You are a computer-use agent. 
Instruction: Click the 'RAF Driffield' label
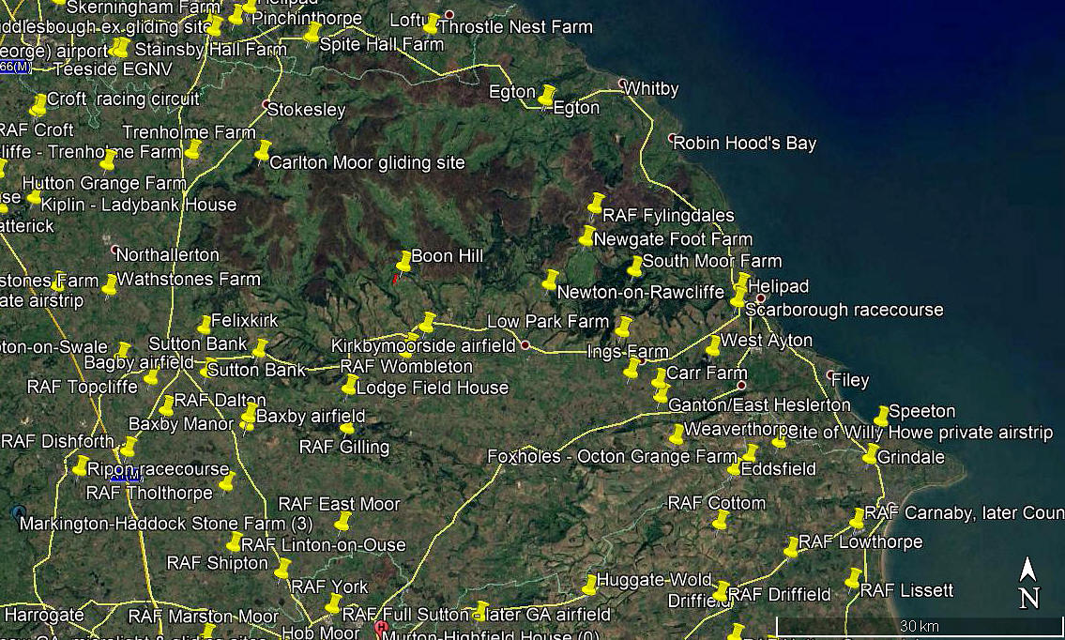click(x=780, y=594)
